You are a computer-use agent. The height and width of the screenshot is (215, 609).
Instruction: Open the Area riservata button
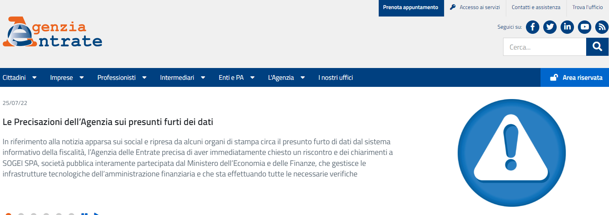575,77
